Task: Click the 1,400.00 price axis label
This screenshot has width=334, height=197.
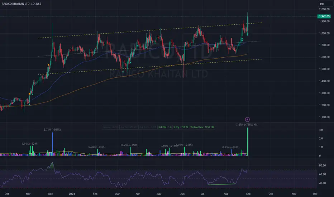Action: click(324, 81)
